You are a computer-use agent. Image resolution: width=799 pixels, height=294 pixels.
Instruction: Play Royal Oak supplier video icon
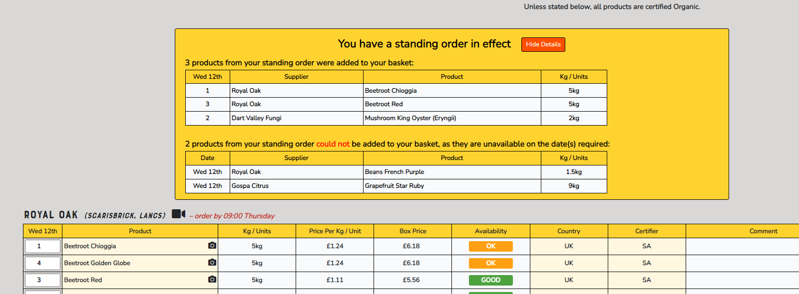click(x=178, y=214)
